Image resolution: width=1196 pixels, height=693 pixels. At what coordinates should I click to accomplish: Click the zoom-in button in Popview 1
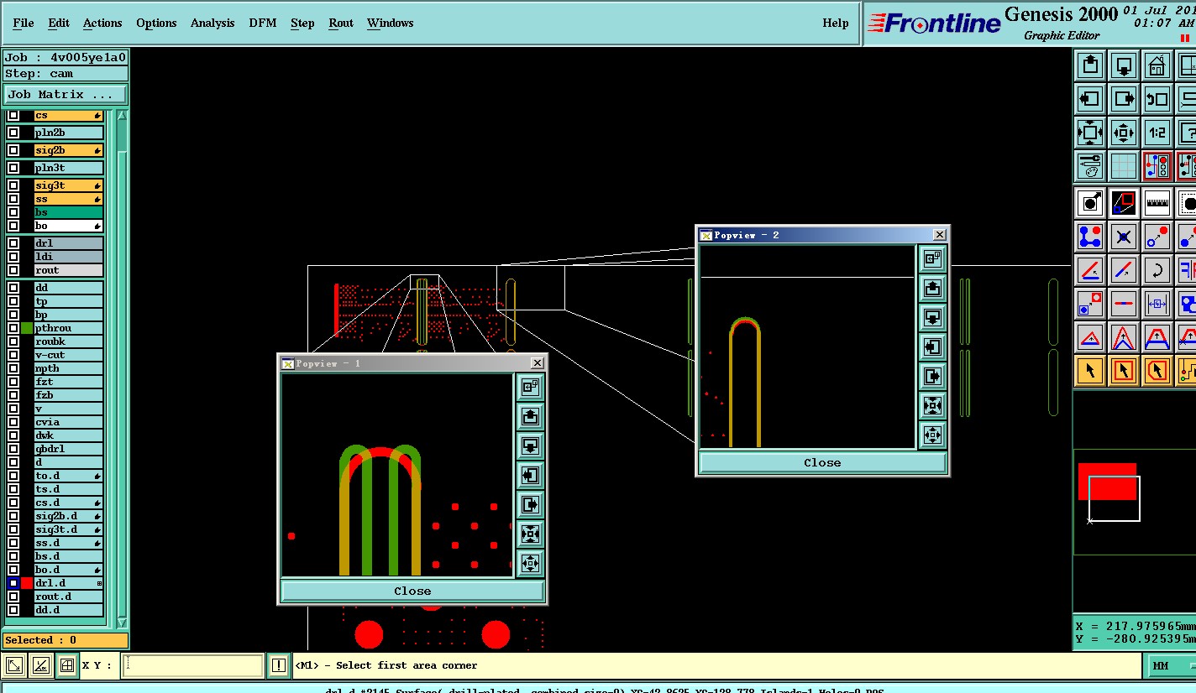tap(530, 534)
